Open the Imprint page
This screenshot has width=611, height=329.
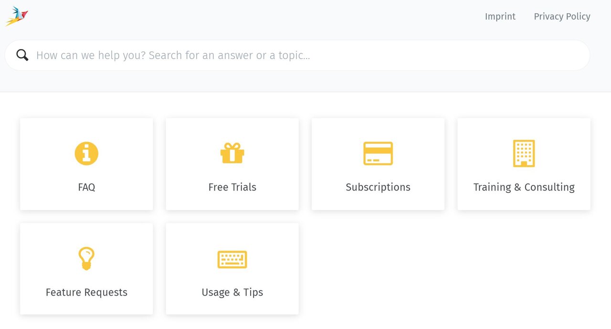coord(500,16)
